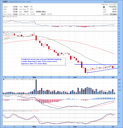
Task: Select the Last size 18382 shrs
Action: click(x=41, y=12)
